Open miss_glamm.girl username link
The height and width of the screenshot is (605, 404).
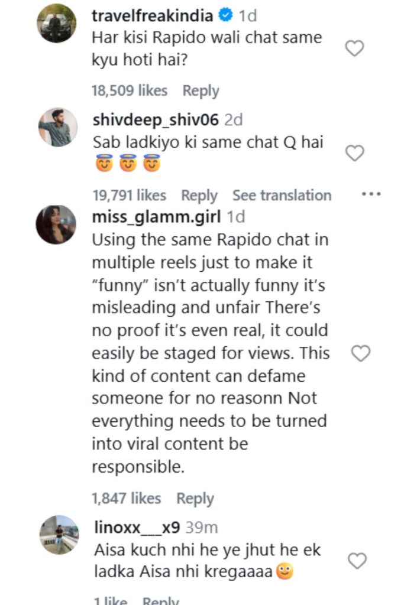[x=156, y=217]
